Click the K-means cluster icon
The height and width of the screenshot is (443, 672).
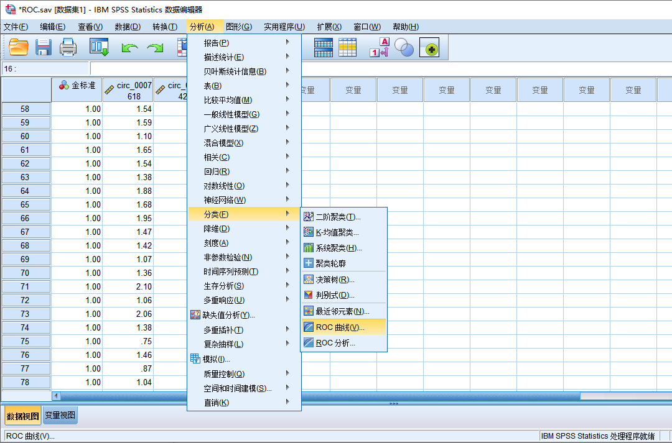pos(308,232)
